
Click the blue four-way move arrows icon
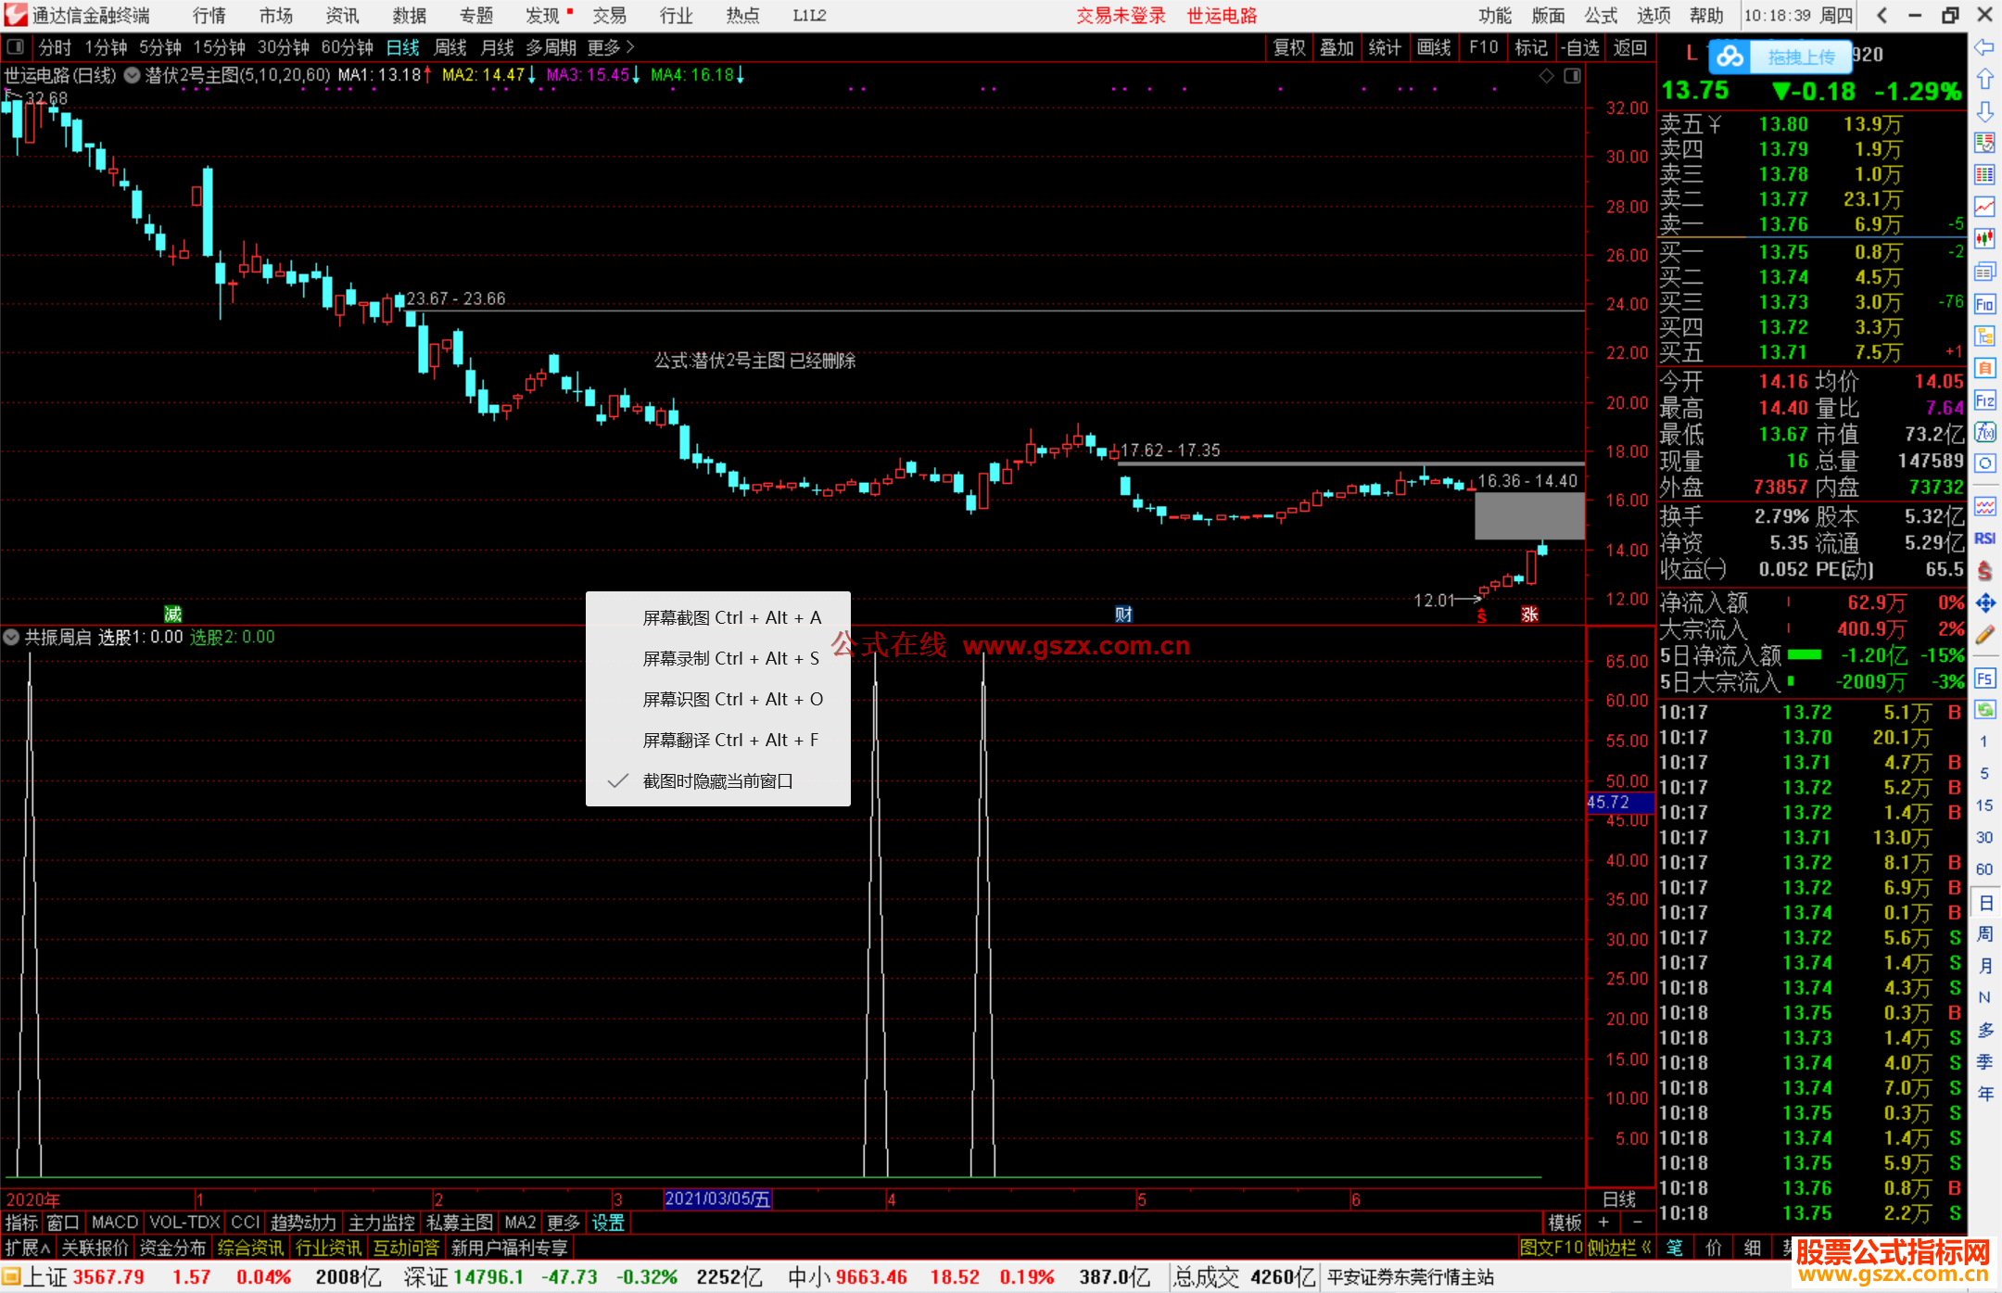click(x=1984, y=603)
